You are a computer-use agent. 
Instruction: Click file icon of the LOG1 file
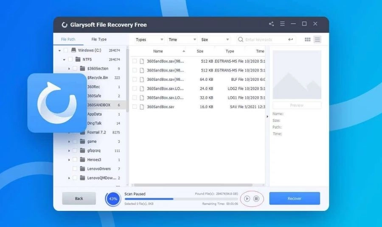[142, 98]
